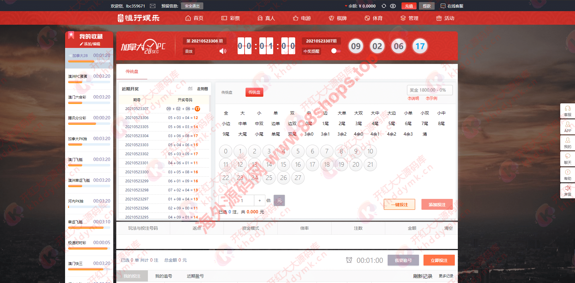
Task: Open the 彩票 lottery menu
Action: tap(230, 18)
